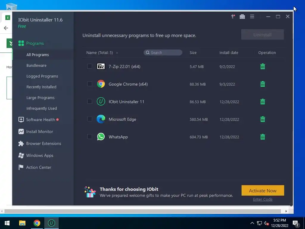Viewport: 305px width, 229px height.
Task: Check the IObit Uninstaller 11 checkbox
Action: coord(89,101)
